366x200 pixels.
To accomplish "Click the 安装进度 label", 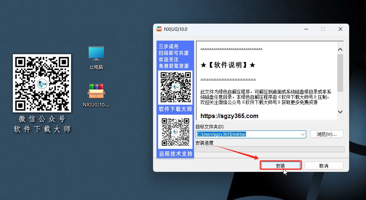I will point(205,143).
